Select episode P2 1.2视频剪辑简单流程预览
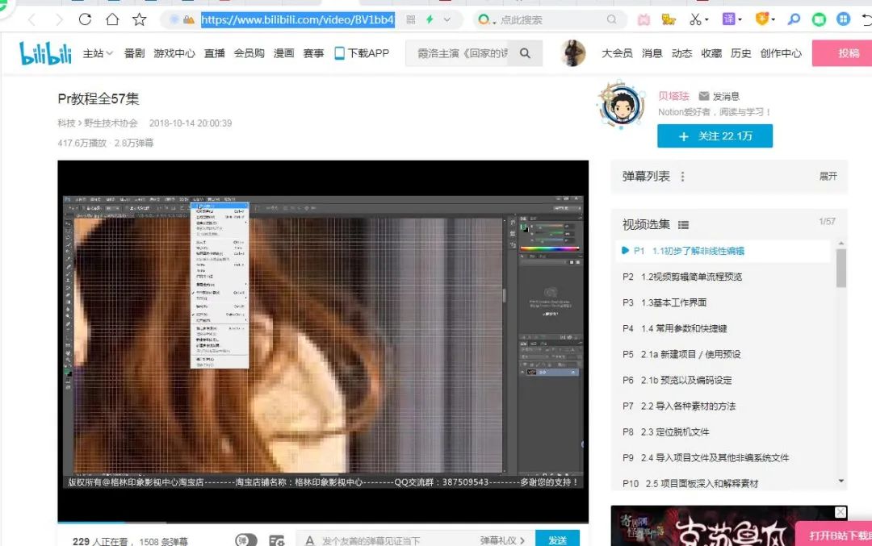The height and width of the screenshot is (546, 872). (x=723, y=277)
